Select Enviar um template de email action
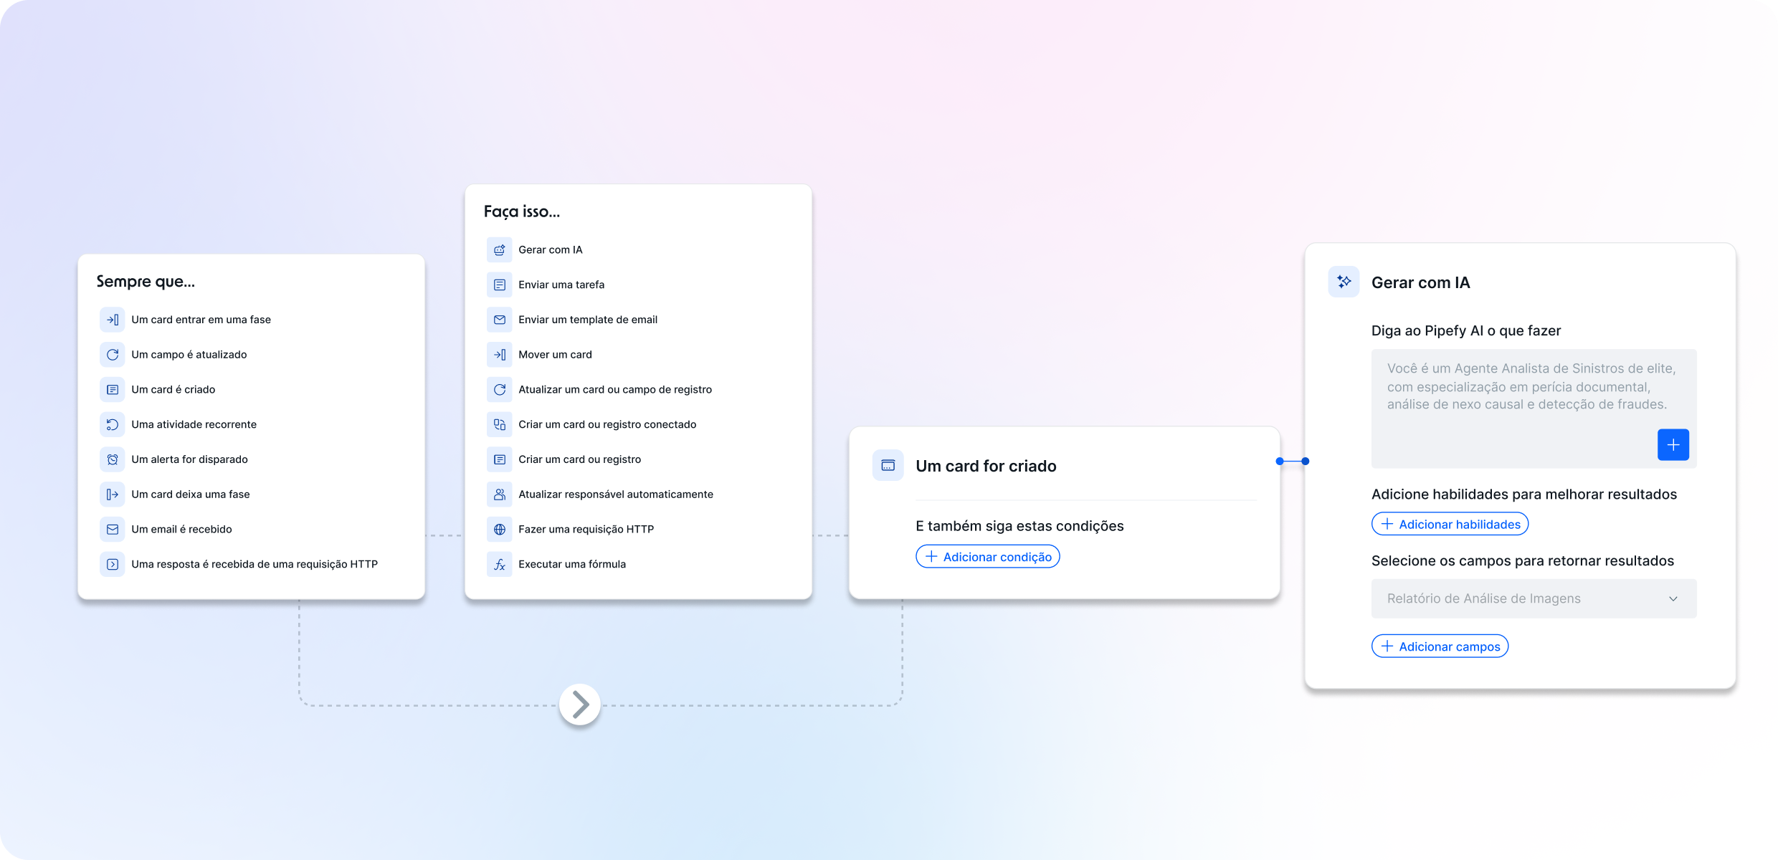 587,320
